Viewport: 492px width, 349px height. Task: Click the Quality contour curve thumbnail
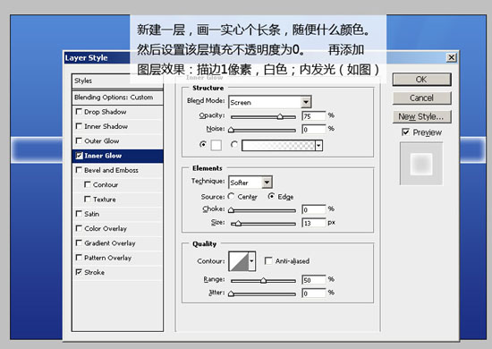click(239, 260)
